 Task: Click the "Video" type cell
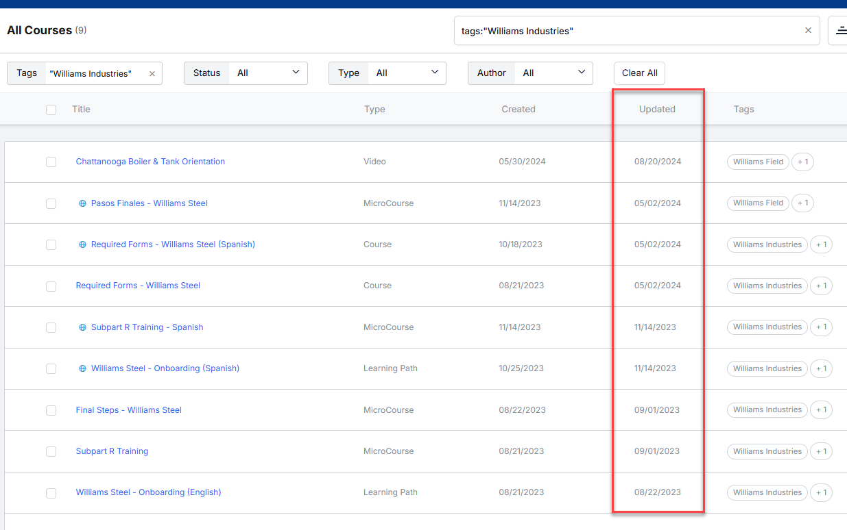pyautogui.click(x=374, y=162)
